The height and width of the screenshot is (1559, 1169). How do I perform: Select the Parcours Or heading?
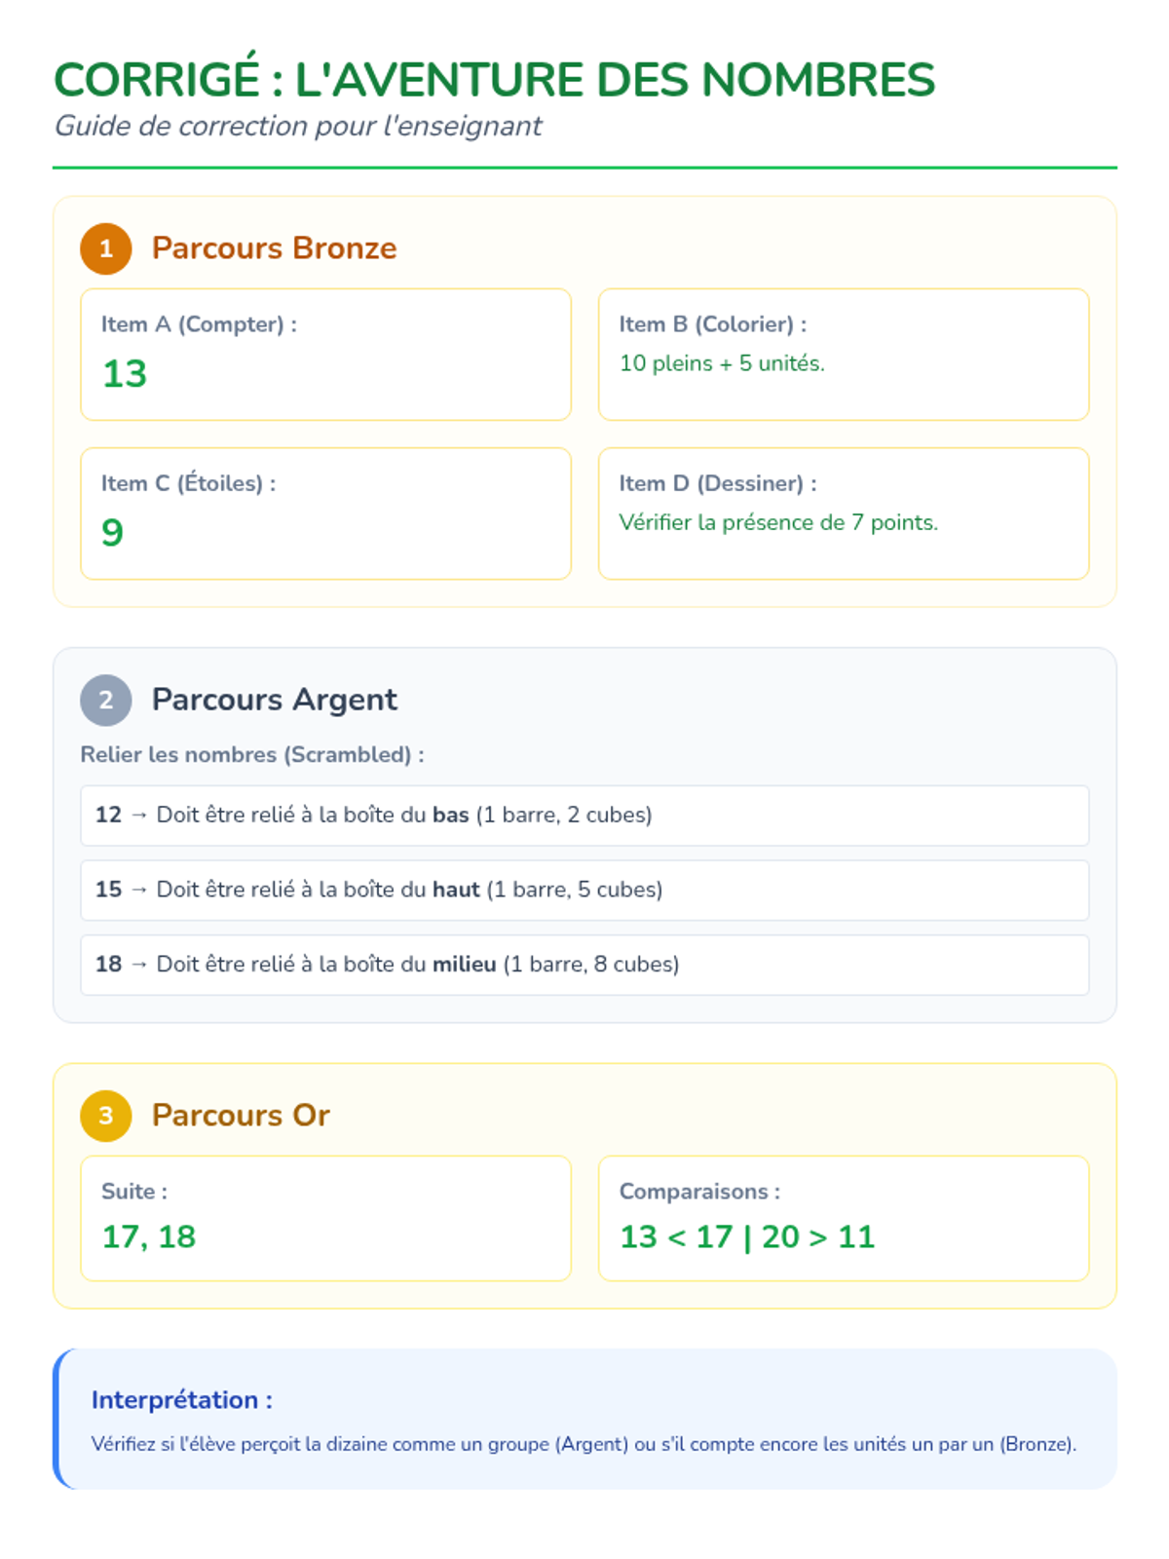[x=241, y=1116]
